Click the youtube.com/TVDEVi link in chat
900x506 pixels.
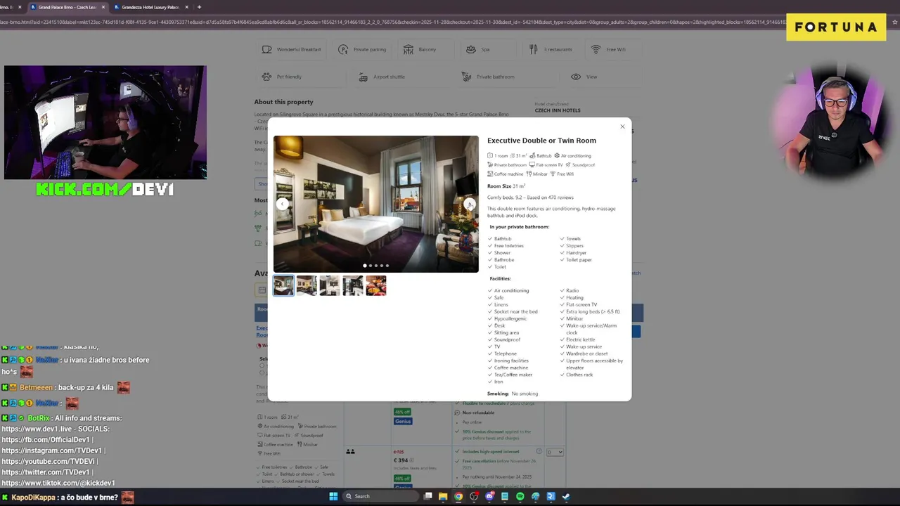tap(49, 461)
